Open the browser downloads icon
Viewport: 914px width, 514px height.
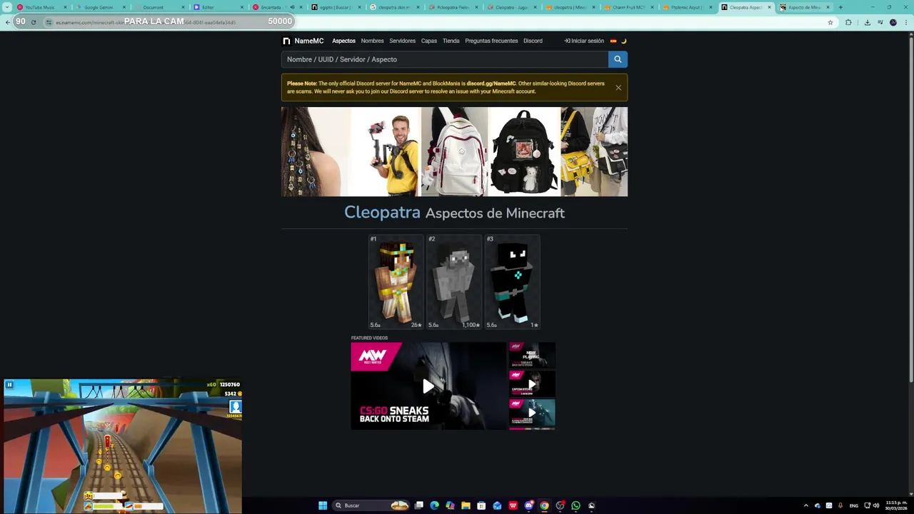(867, 22)
